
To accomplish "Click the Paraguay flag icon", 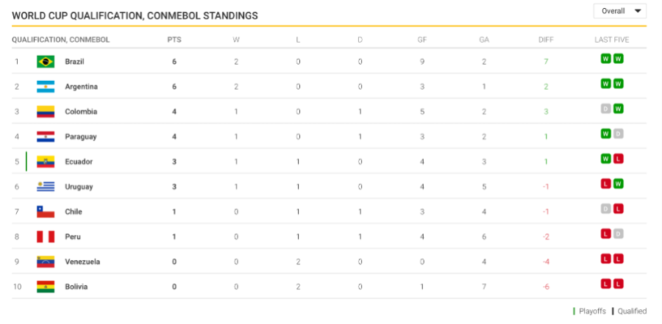I will point(46,137).
